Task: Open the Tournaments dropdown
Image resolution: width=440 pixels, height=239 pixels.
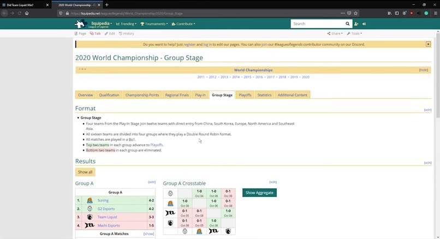Action: coord(154,24)
